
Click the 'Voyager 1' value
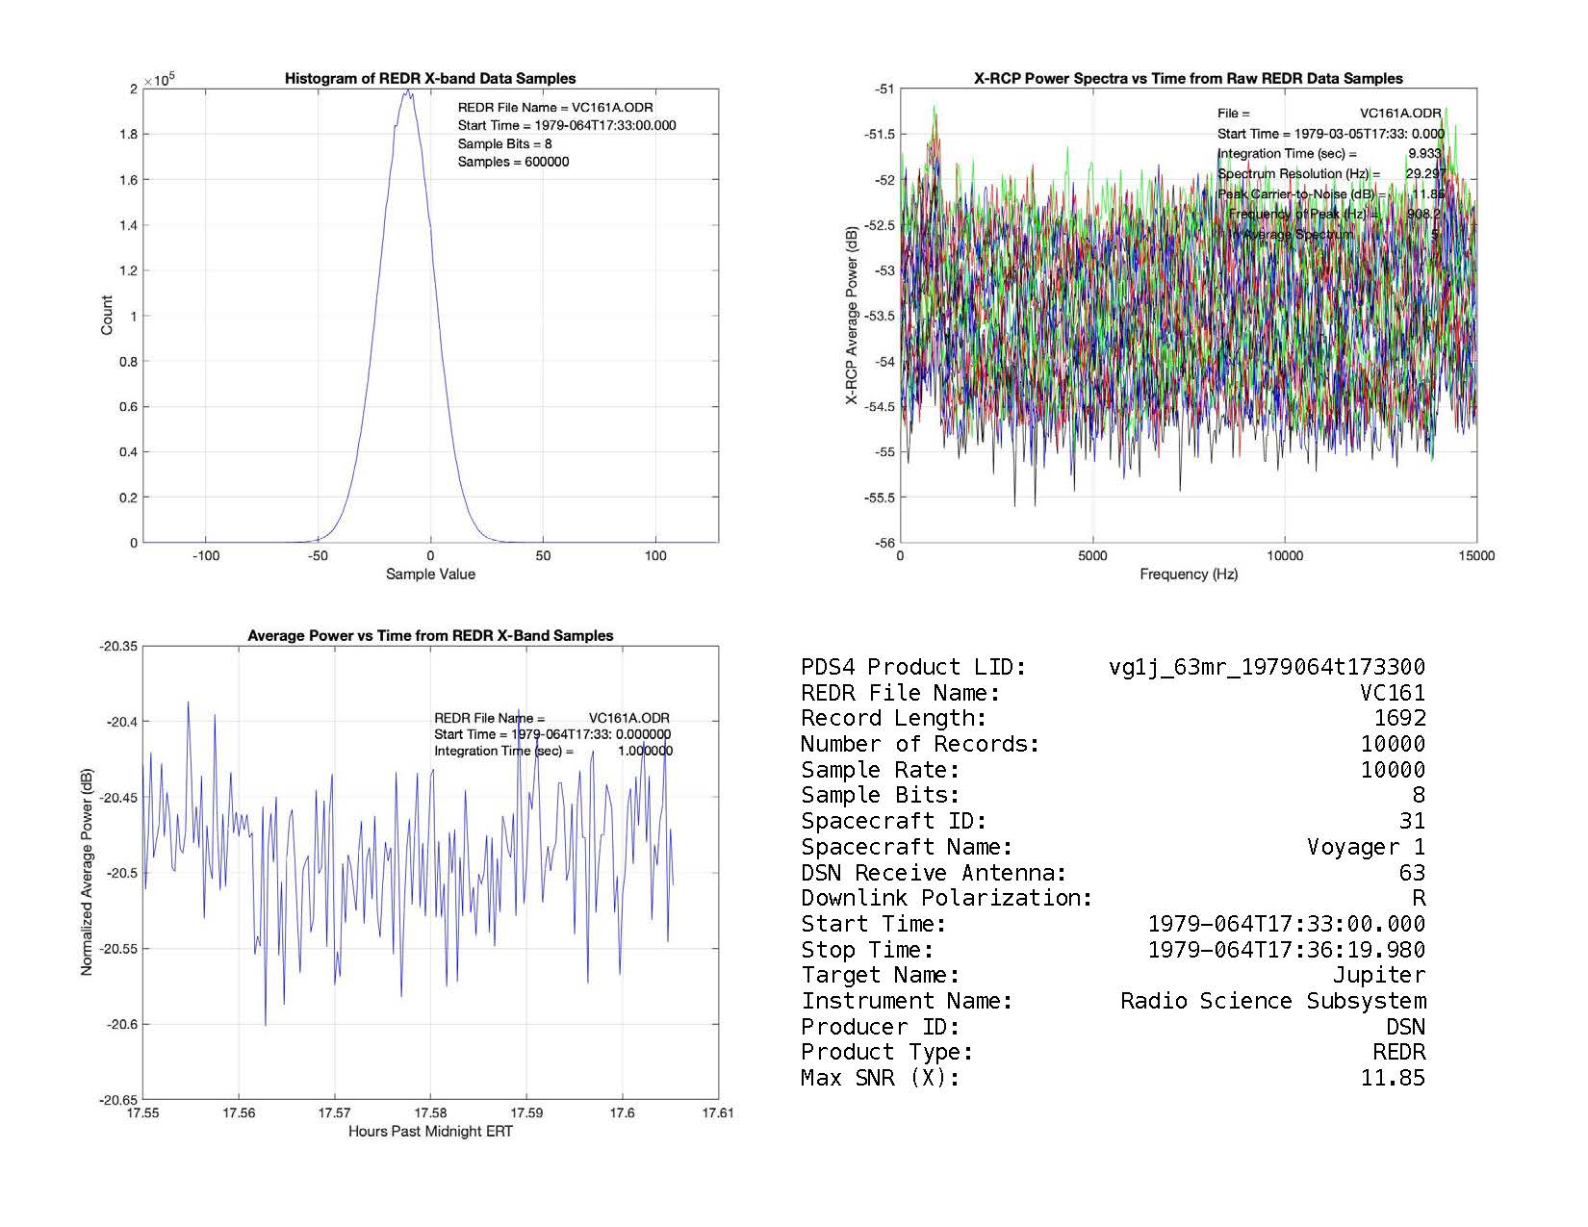pyautogui.click(x=1366, y=847)
